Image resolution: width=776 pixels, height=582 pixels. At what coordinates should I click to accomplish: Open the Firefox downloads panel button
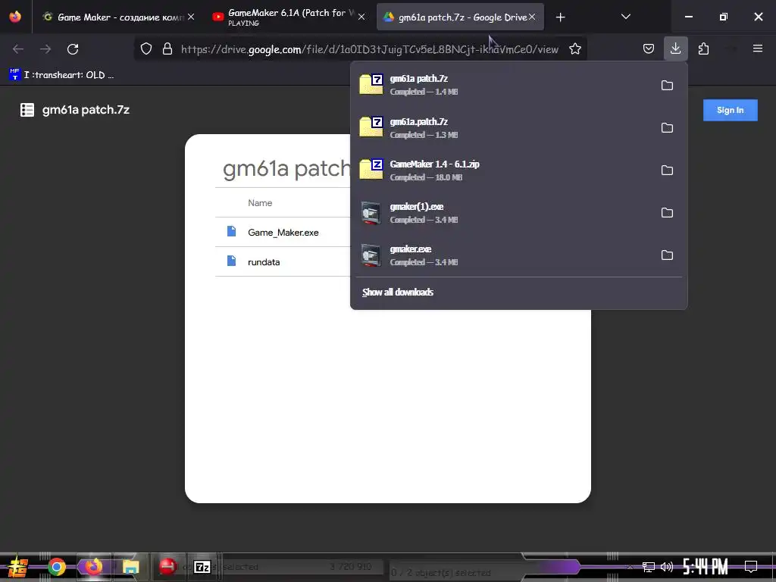tap(675, 48)
